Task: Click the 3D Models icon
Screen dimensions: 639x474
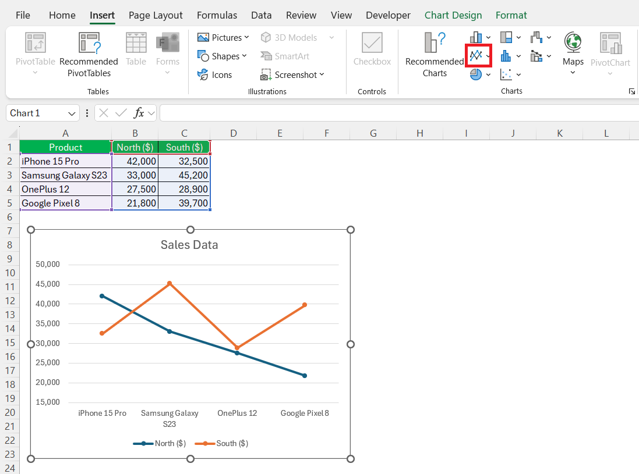Action: point(266,37)
